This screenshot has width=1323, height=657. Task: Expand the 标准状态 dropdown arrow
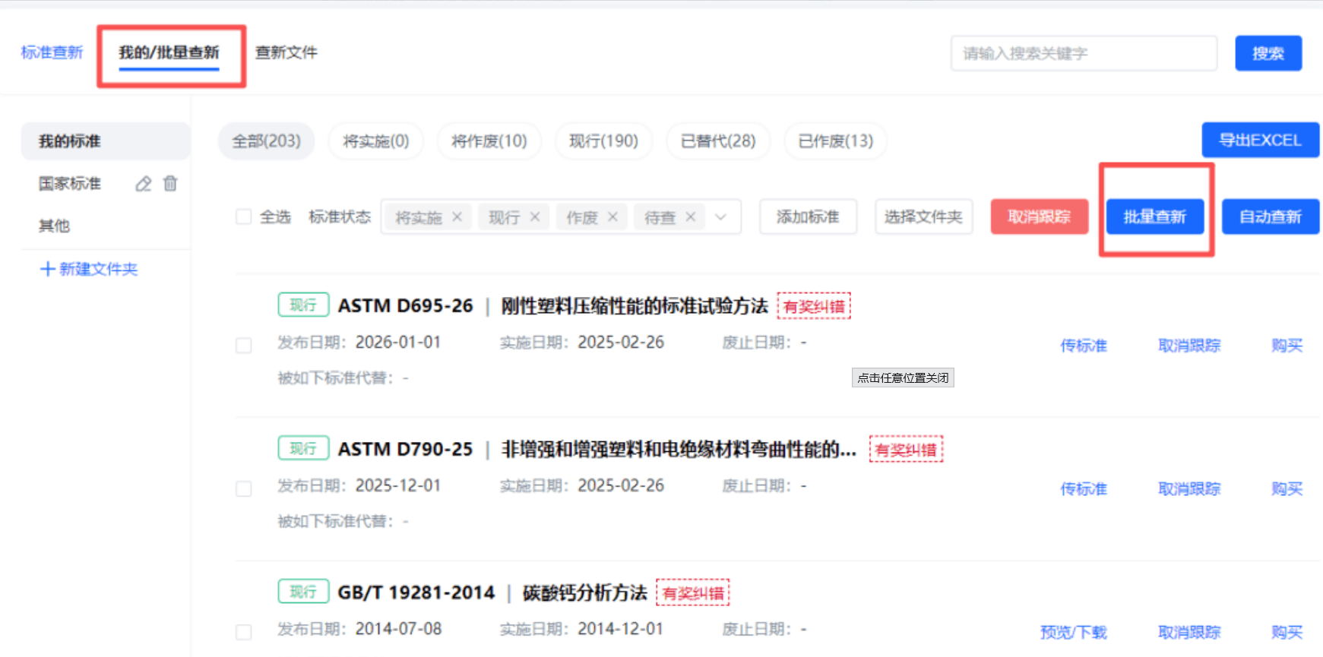tap(720, 217)
